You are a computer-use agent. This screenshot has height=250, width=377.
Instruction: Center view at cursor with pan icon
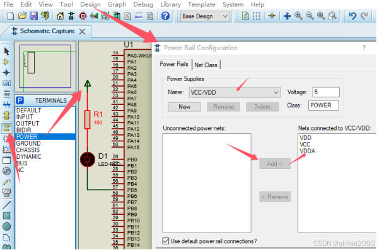pos(287,16)
